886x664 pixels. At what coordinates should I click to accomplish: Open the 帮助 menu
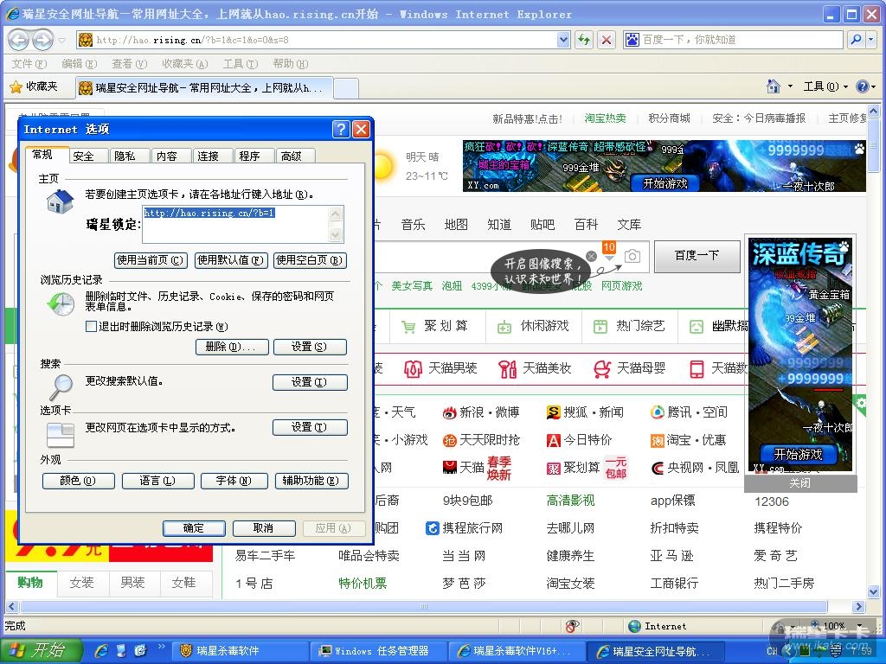tap(291, 64)
